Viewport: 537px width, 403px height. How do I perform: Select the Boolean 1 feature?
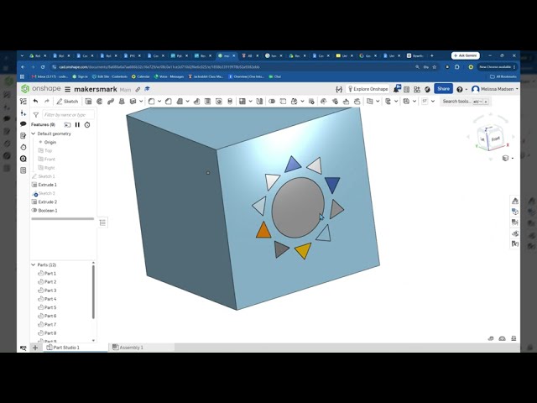coord(47,211)
